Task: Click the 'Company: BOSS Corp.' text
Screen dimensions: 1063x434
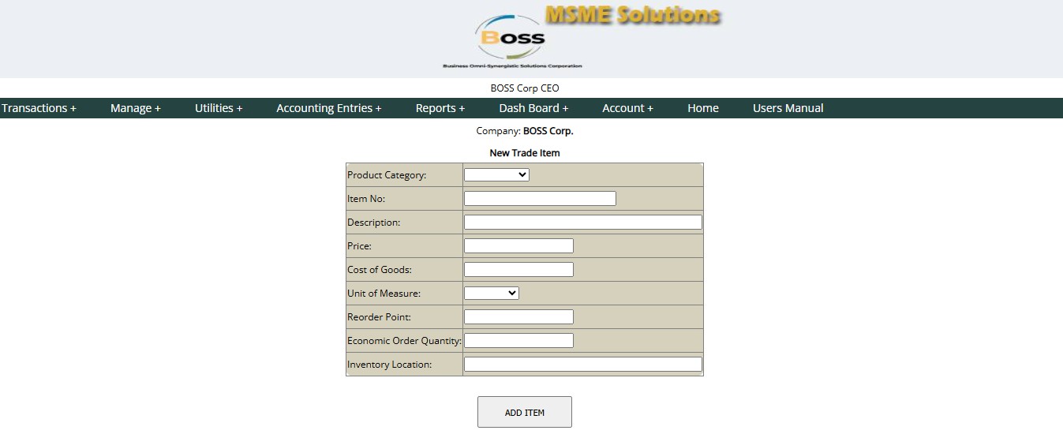Action: (x=525, y=131)
